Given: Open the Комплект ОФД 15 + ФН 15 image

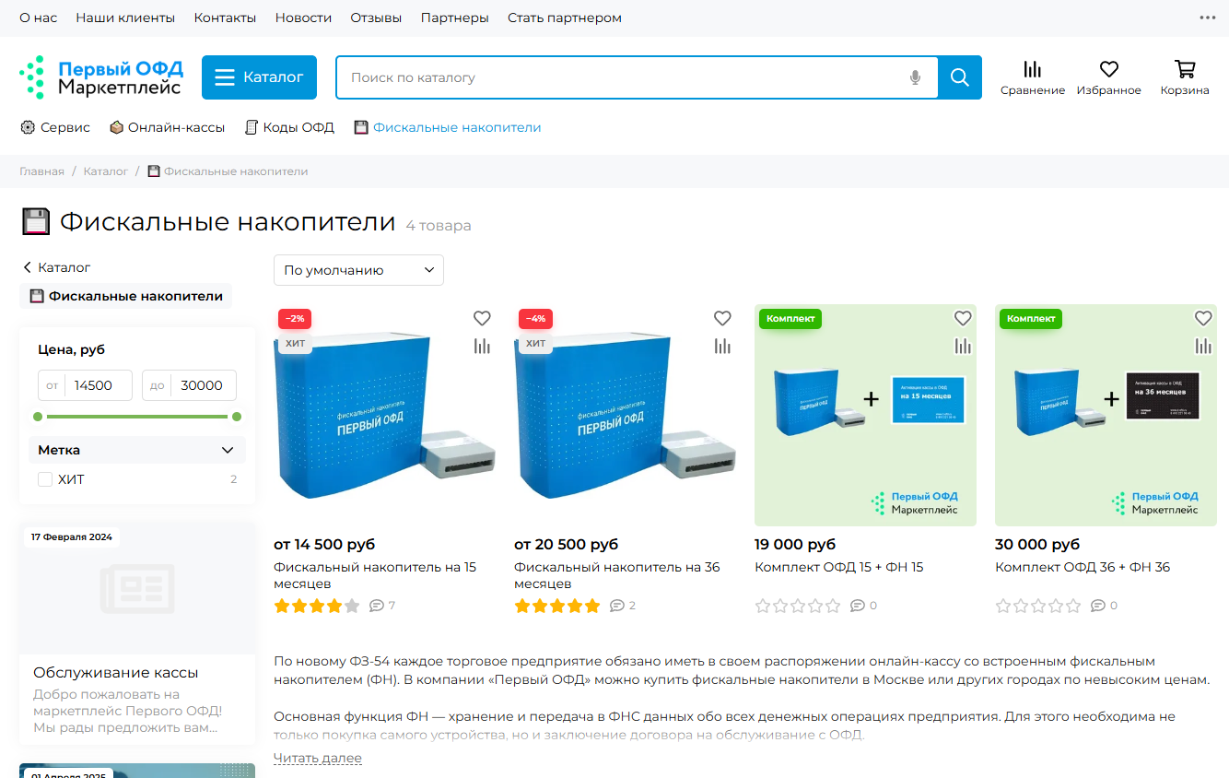Looking at the screenshot, I should point(865,416).
